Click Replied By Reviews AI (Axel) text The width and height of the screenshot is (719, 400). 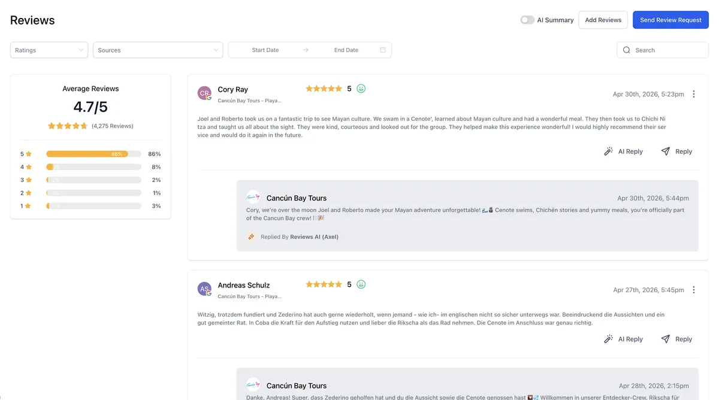coord(300,237)
